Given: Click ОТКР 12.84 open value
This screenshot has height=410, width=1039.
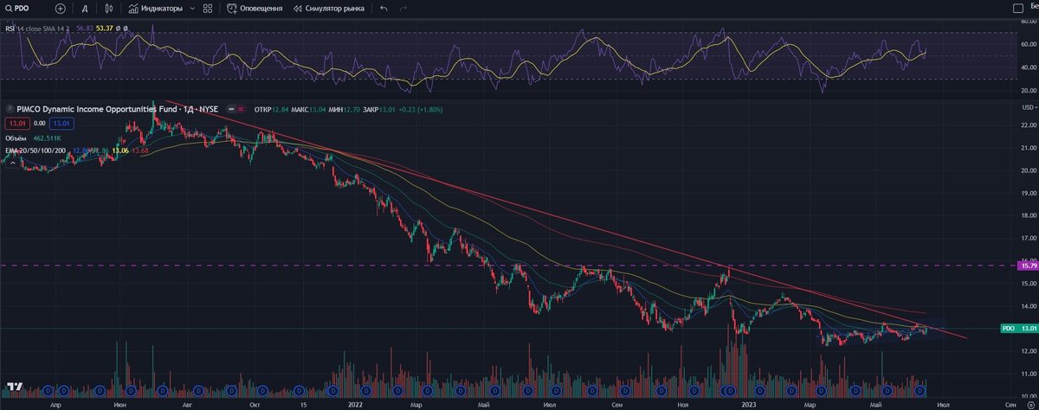Looking at the screenshot, I should (x=270, y=110).
